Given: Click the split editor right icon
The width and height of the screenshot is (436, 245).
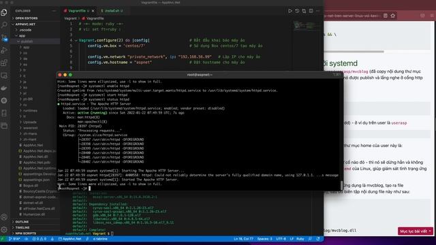Looking at the screenshot, I should [311, 11].
